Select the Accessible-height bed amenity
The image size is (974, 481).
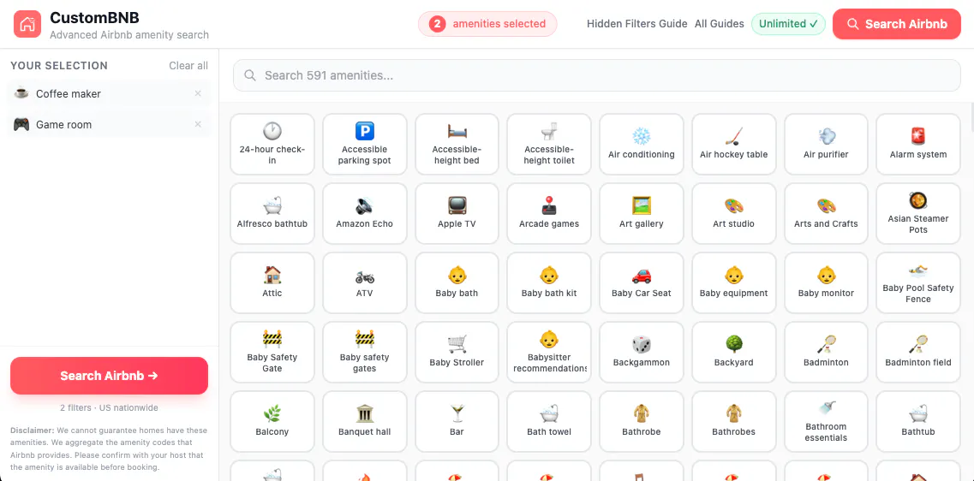(x=457, y=144)
